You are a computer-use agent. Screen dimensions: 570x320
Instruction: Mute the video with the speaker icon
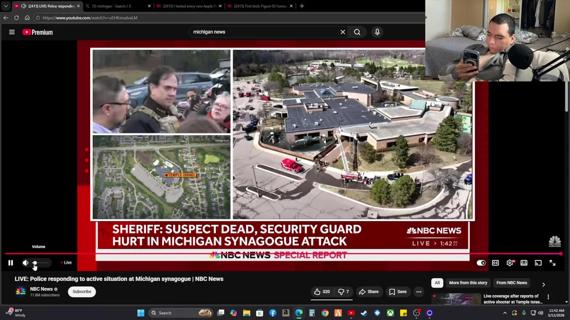coord(25,263)
